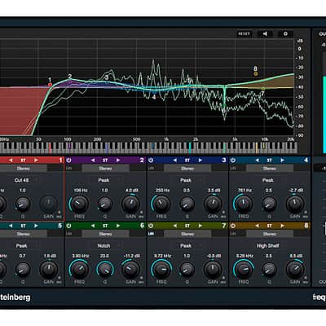Image resolution: width=326 pixels, height=326 pixels.
Task: Click band 4 left arrow in header
Action: click(x=257, y=161)
